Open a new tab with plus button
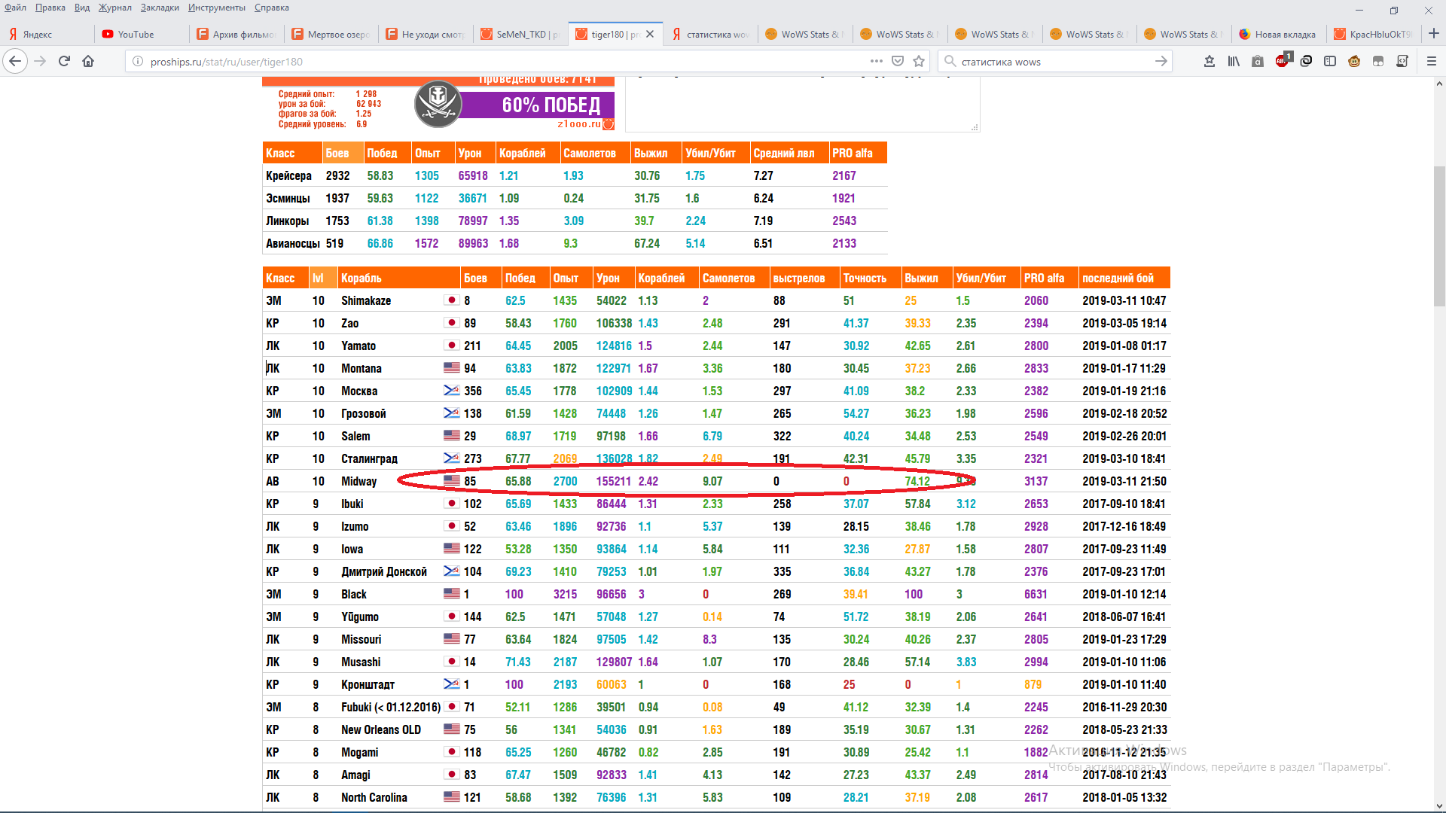1446x813 pixels. (x=1434, y=34)
